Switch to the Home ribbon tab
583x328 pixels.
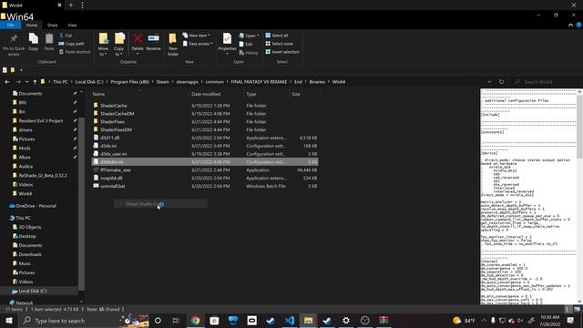pos(32,25)
